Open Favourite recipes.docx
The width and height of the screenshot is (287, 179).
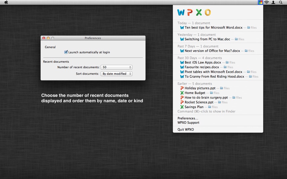coord(202,67)
